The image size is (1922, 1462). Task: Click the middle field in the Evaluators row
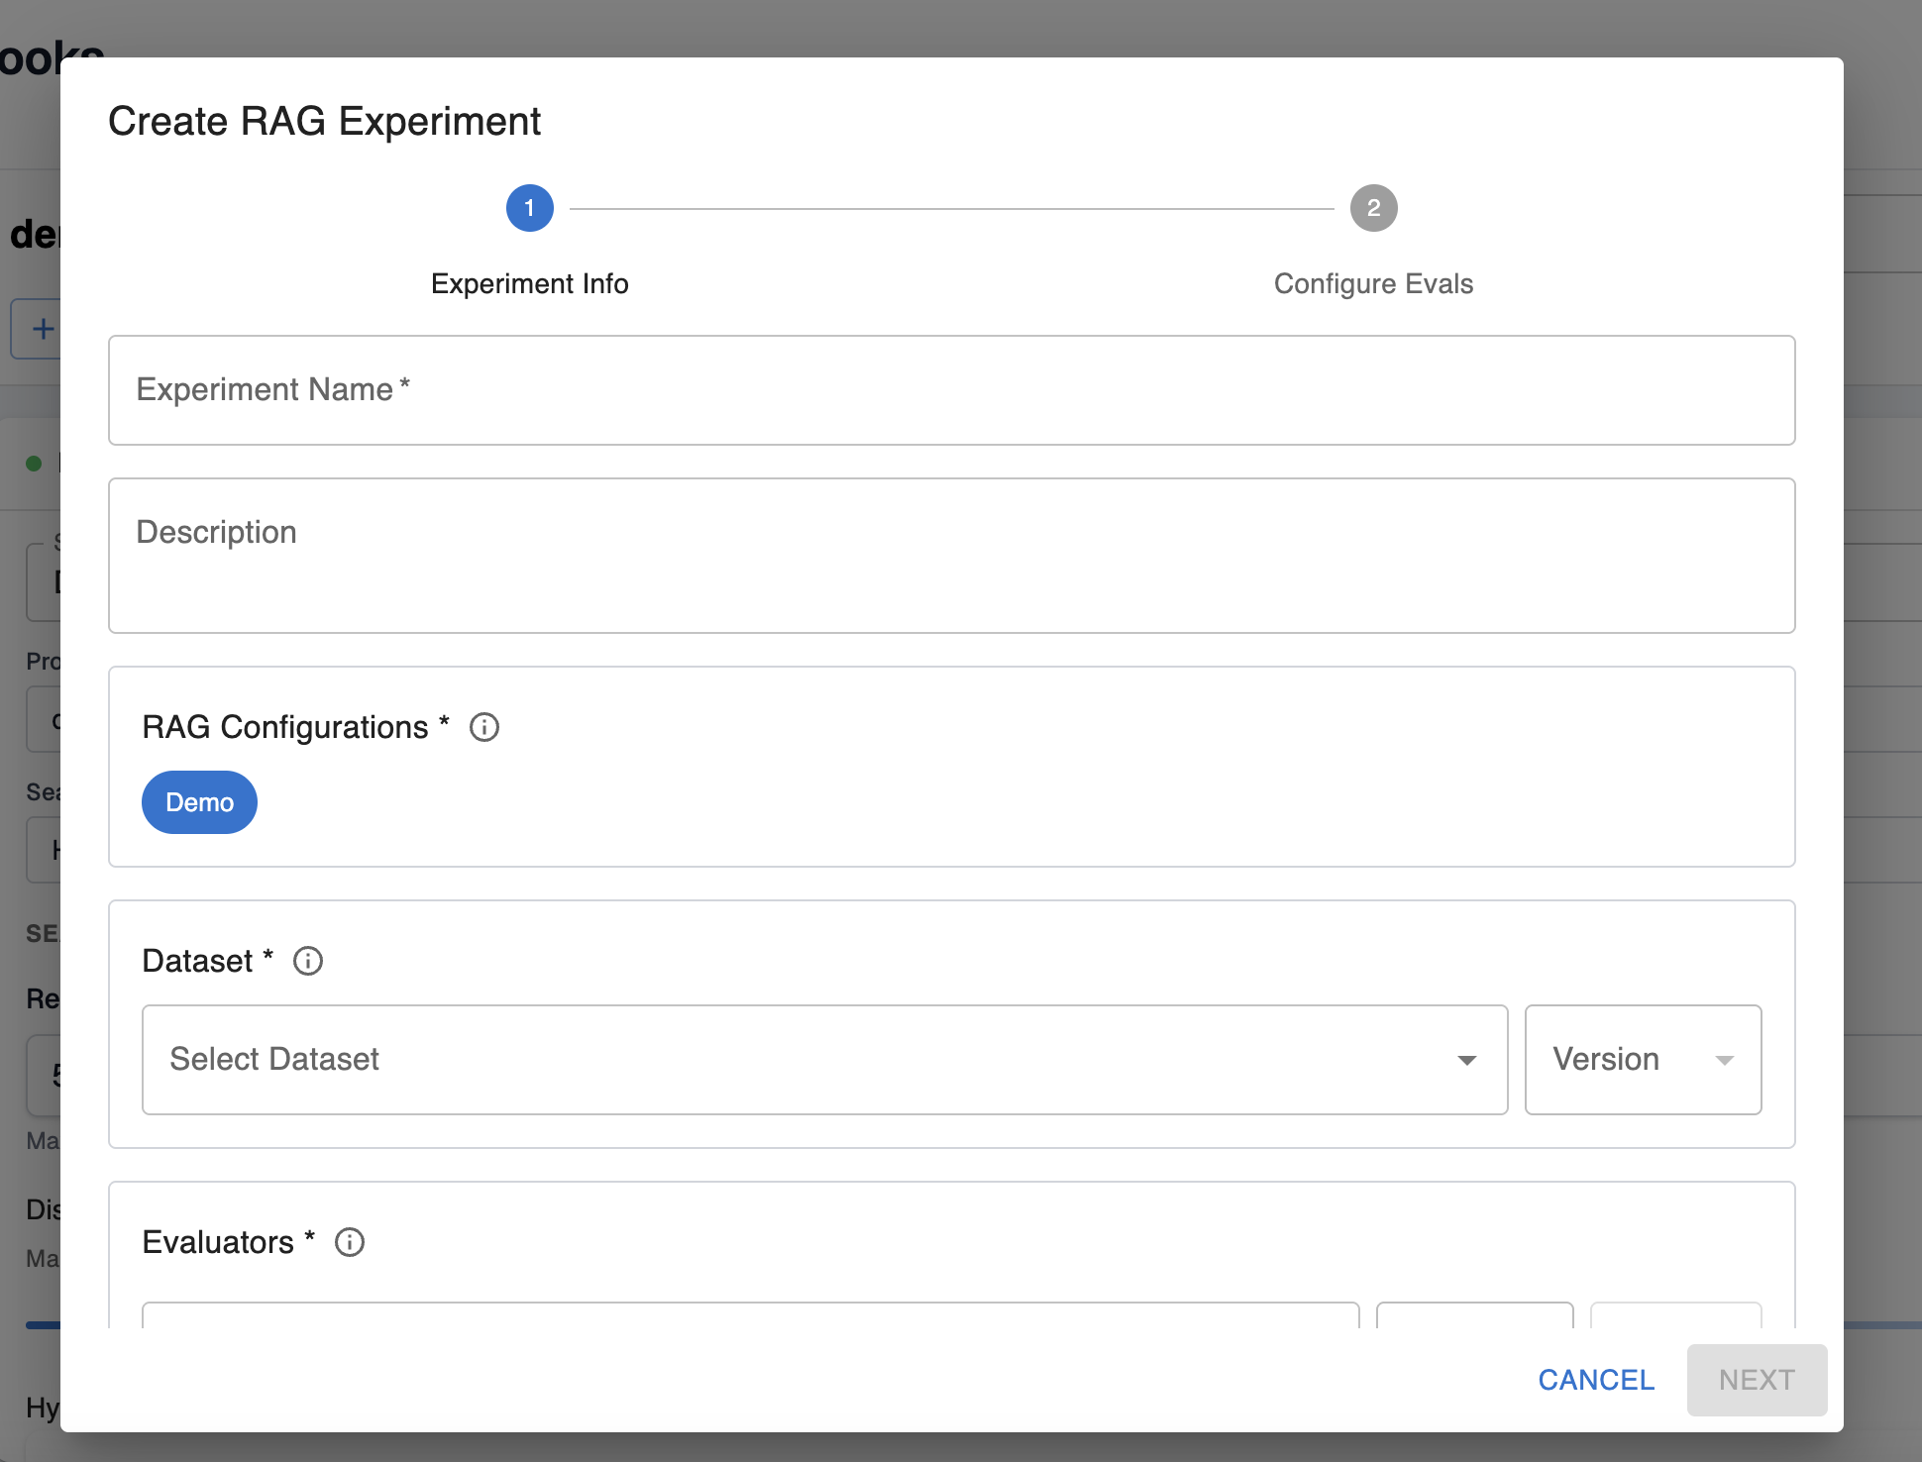pyautogui.click(x=1474, y=1315)
